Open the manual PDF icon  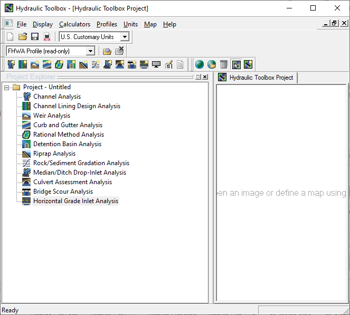47,36
